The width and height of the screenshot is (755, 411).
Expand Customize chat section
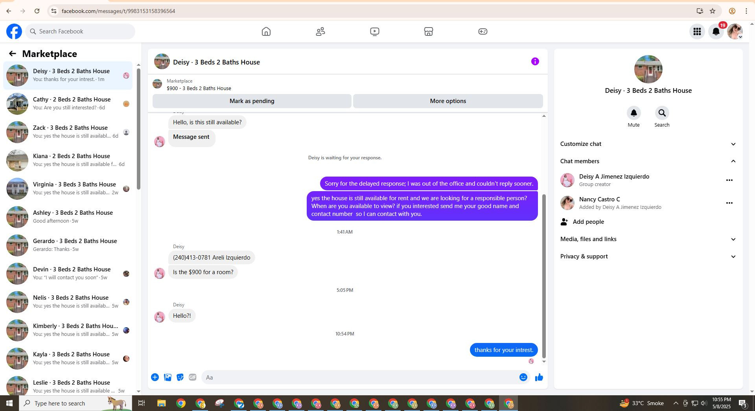point(648,144)
